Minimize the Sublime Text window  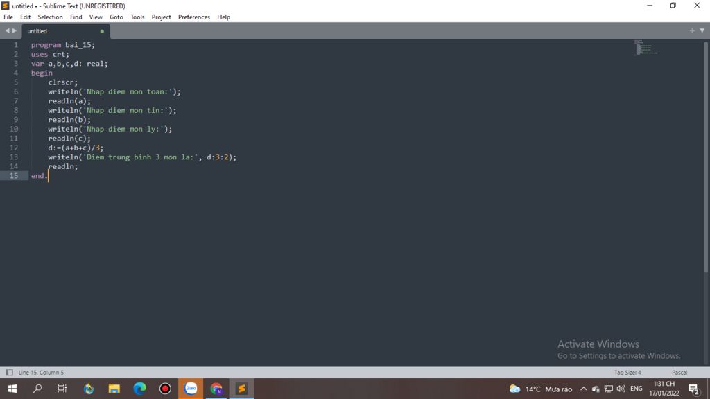pyautogui.click(x=650, y=6)
